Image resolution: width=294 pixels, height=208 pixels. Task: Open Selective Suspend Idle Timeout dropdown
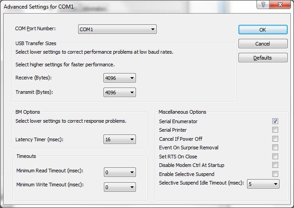coord(263,184)
